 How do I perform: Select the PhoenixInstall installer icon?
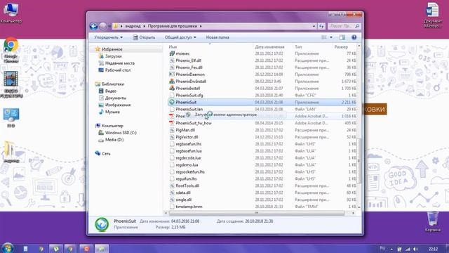172,88
